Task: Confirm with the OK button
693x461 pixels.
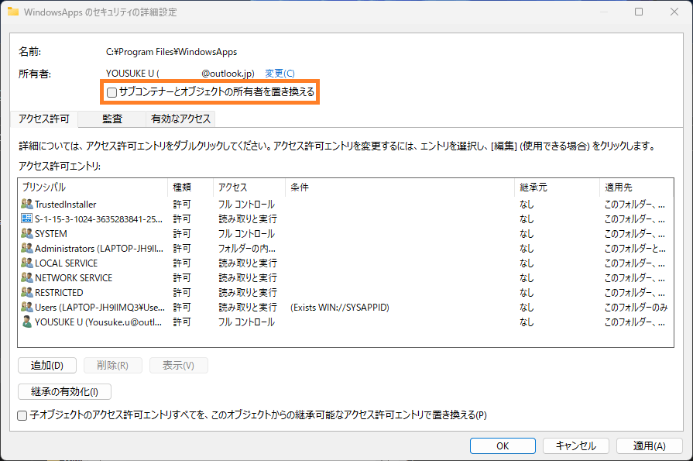Action: click(503, 446)
